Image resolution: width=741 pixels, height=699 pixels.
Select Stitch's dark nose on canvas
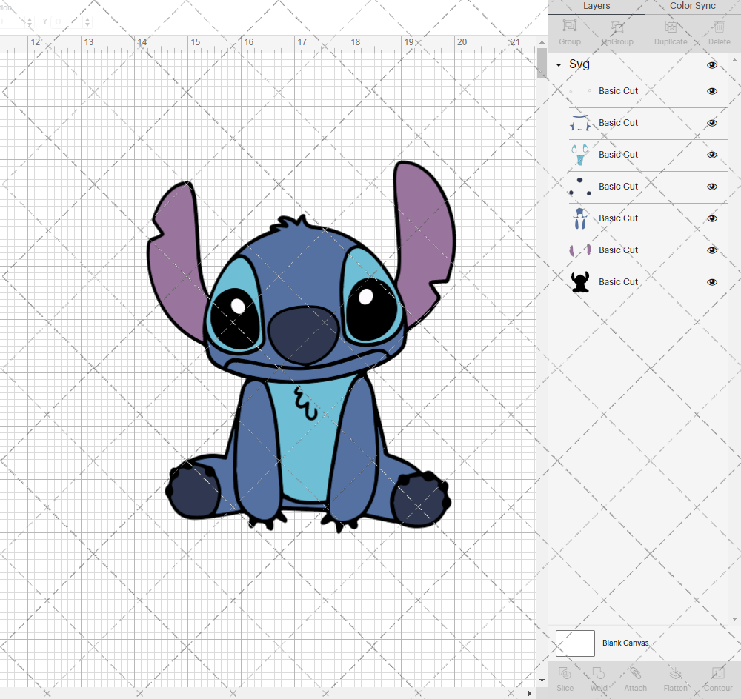[x=305, y=335]
